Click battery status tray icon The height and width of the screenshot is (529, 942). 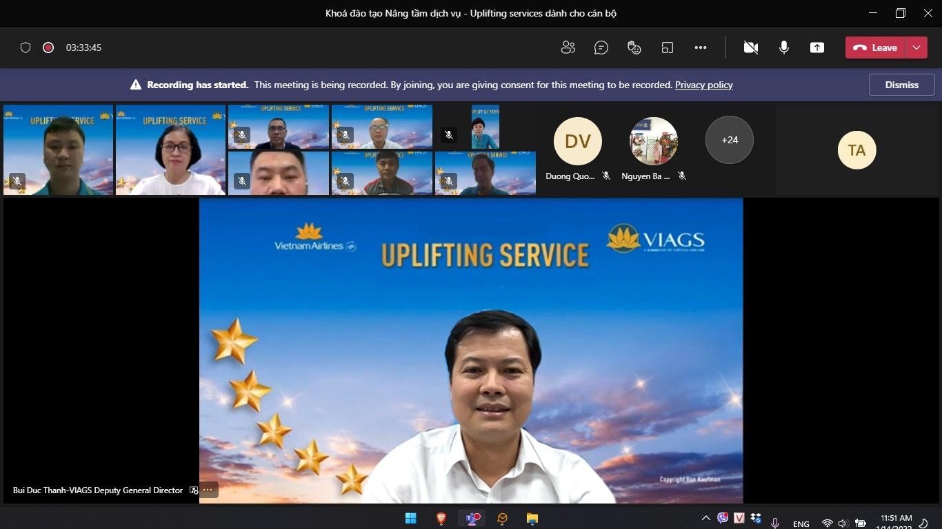(860, 523)
